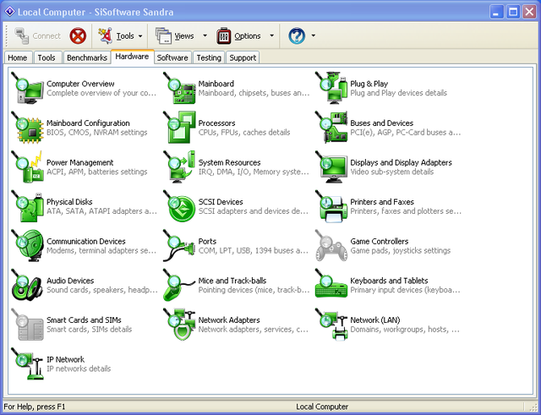The width and height of the screenshot is (541, 415).
Task: Open the Physical Disks icon
Action: click(28, 206)
